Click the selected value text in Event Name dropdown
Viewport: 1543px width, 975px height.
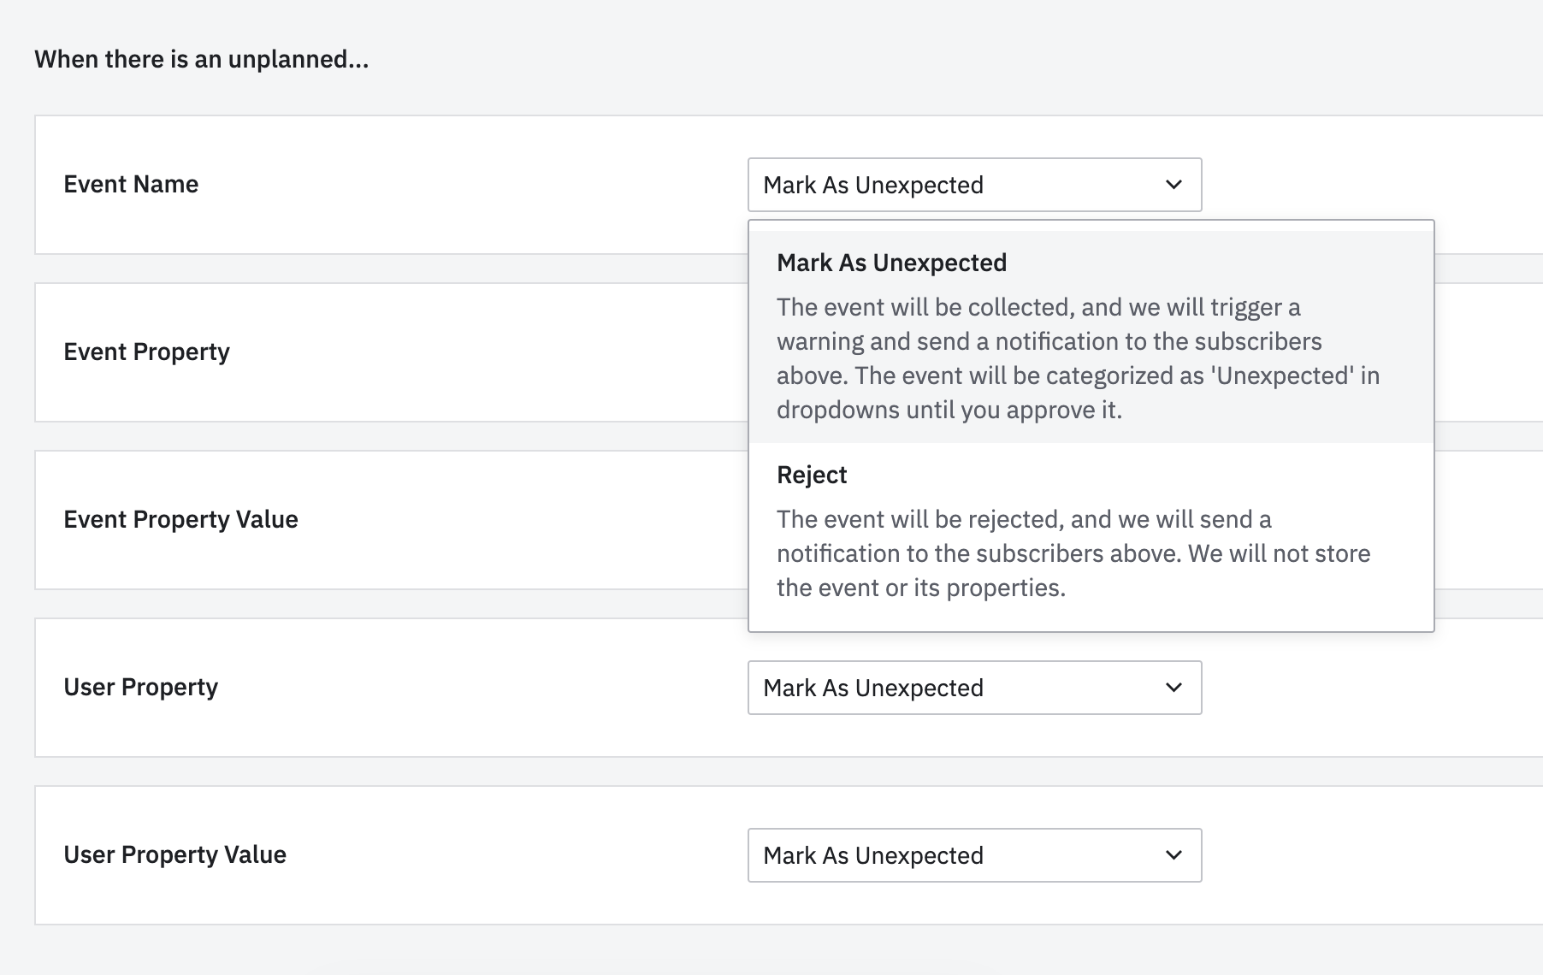coord(872,185)
